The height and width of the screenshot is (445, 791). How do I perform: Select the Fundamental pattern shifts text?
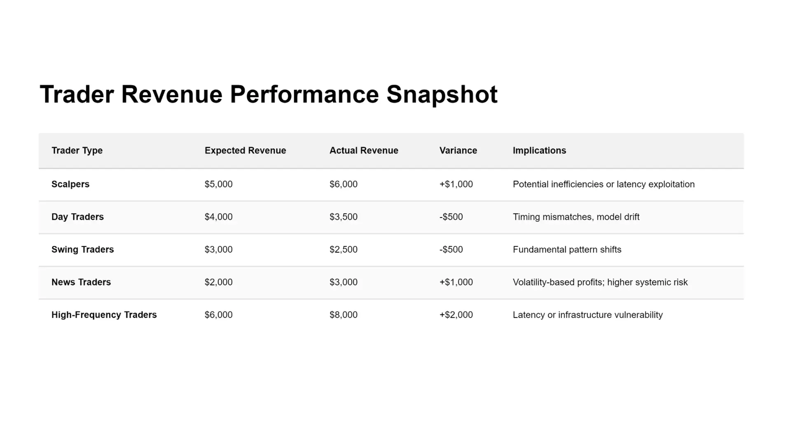point(567,250)
